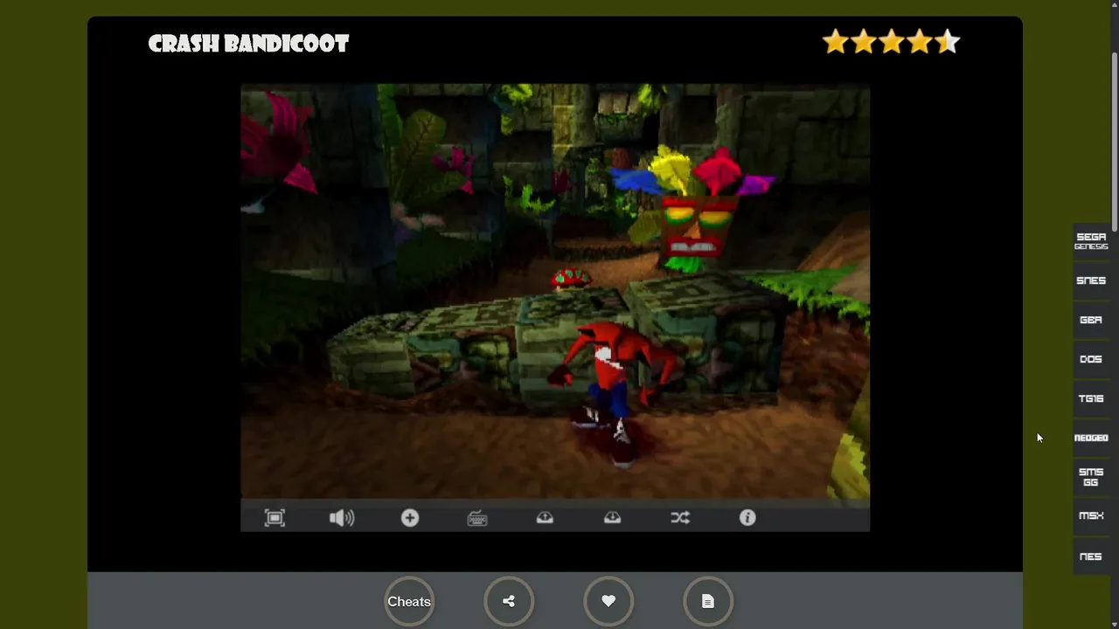Rate the game one star

(x=836, y=42)
